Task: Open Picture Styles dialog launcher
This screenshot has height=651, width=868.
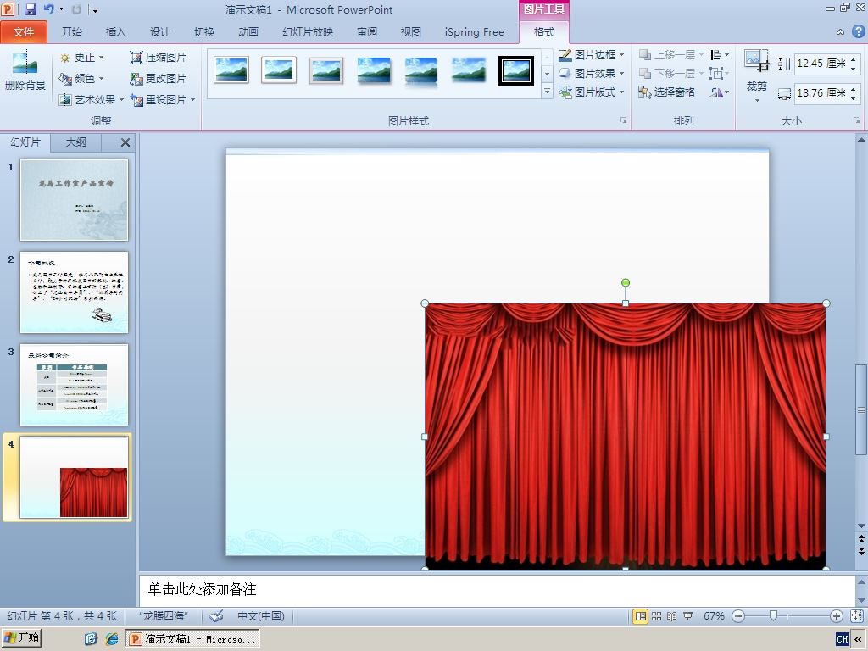Action: click(623, 120)
